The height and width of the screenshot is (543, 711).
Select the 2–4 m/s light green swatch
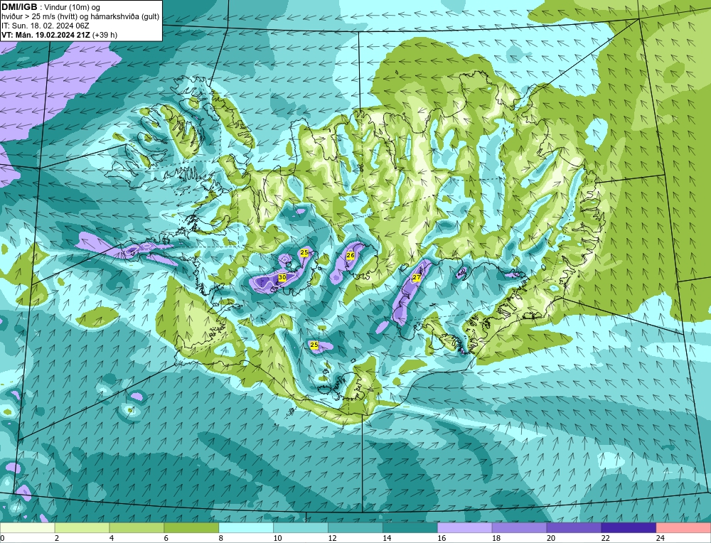tap(82, 527)
